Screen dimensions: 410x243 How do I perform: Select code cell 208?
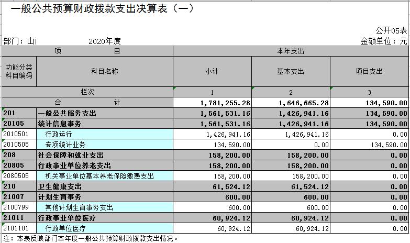click(x=19, y=155)
